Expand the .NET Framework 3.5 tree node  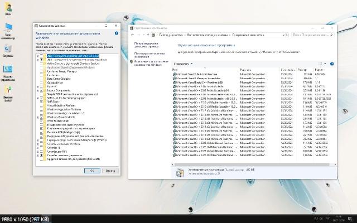tap(38, 56)
